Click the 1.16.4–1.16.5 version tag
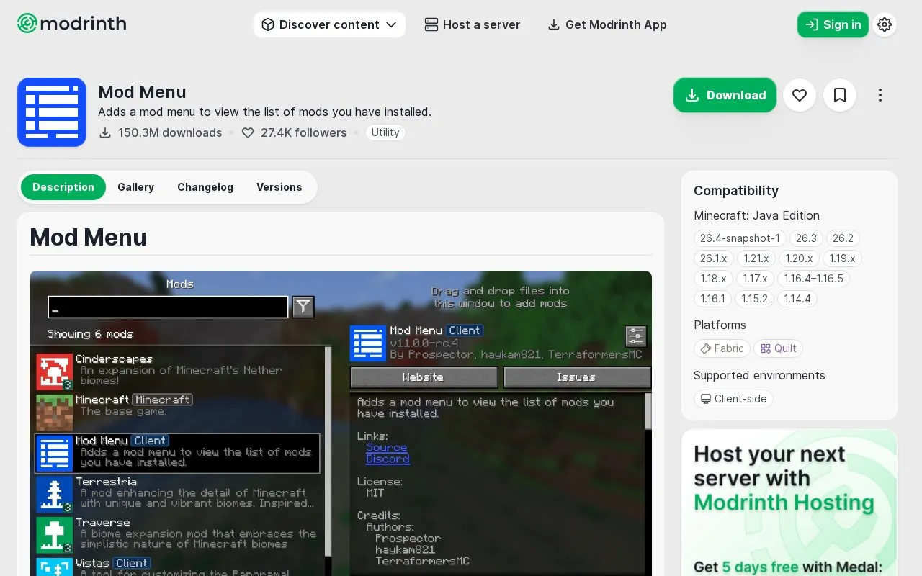The height and width of the screenshot is (576, 922). [x=814, y=279]
